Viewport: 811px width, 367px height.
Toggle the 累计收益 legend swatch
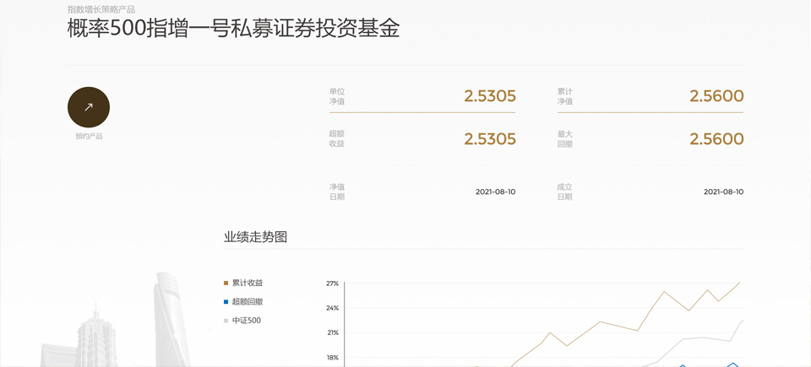(226, 283)
